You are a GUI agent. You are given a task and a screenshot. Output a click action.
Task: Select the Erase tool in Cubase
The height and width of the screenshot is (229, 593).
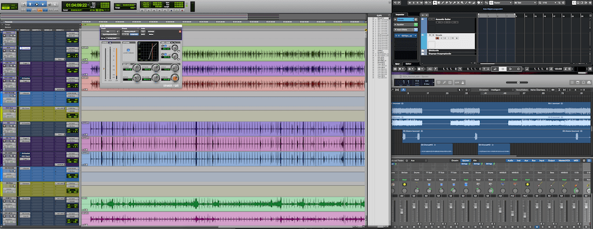(x=446, y=3)
